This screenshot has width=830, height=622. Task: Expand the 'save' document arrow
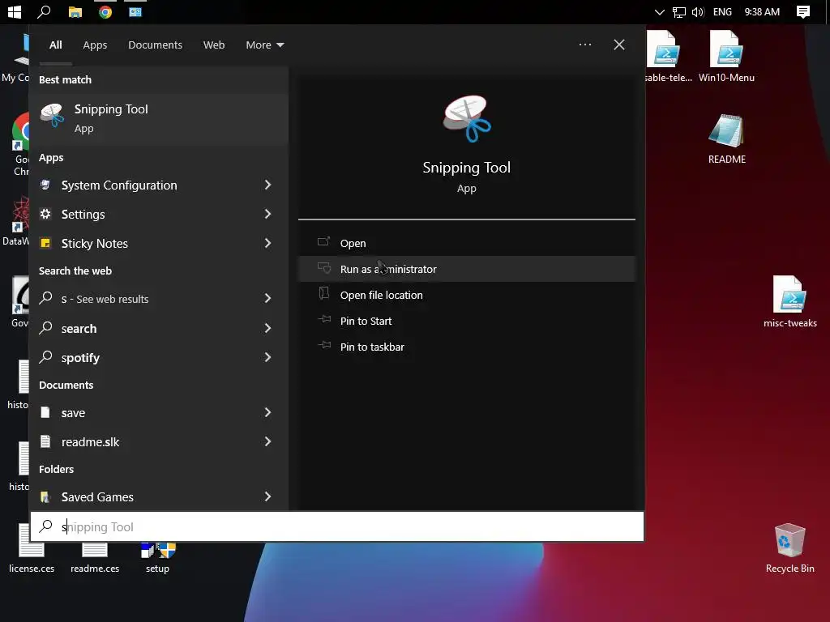[x=267, y=412]
